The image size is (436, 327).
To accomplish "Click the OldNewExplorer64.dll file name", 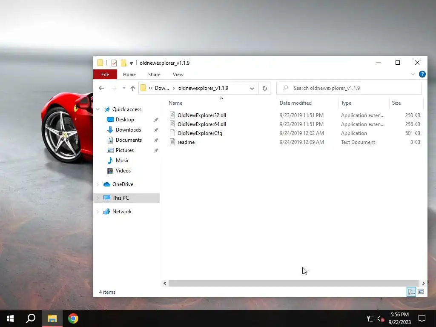I will coord(202,124).
